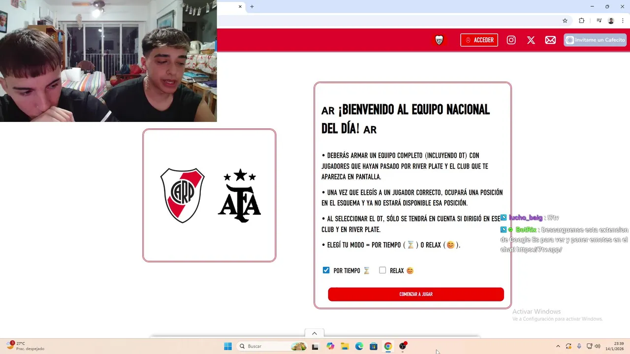The width and height of the screenshot is (630, 354).
Task: Open Microsoft Edge from the taskbar
Action: [x=359, y=346]
